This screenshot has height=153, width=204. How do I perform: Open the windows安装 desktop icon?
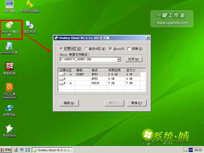pyautogui.click(x=10, y=48)
